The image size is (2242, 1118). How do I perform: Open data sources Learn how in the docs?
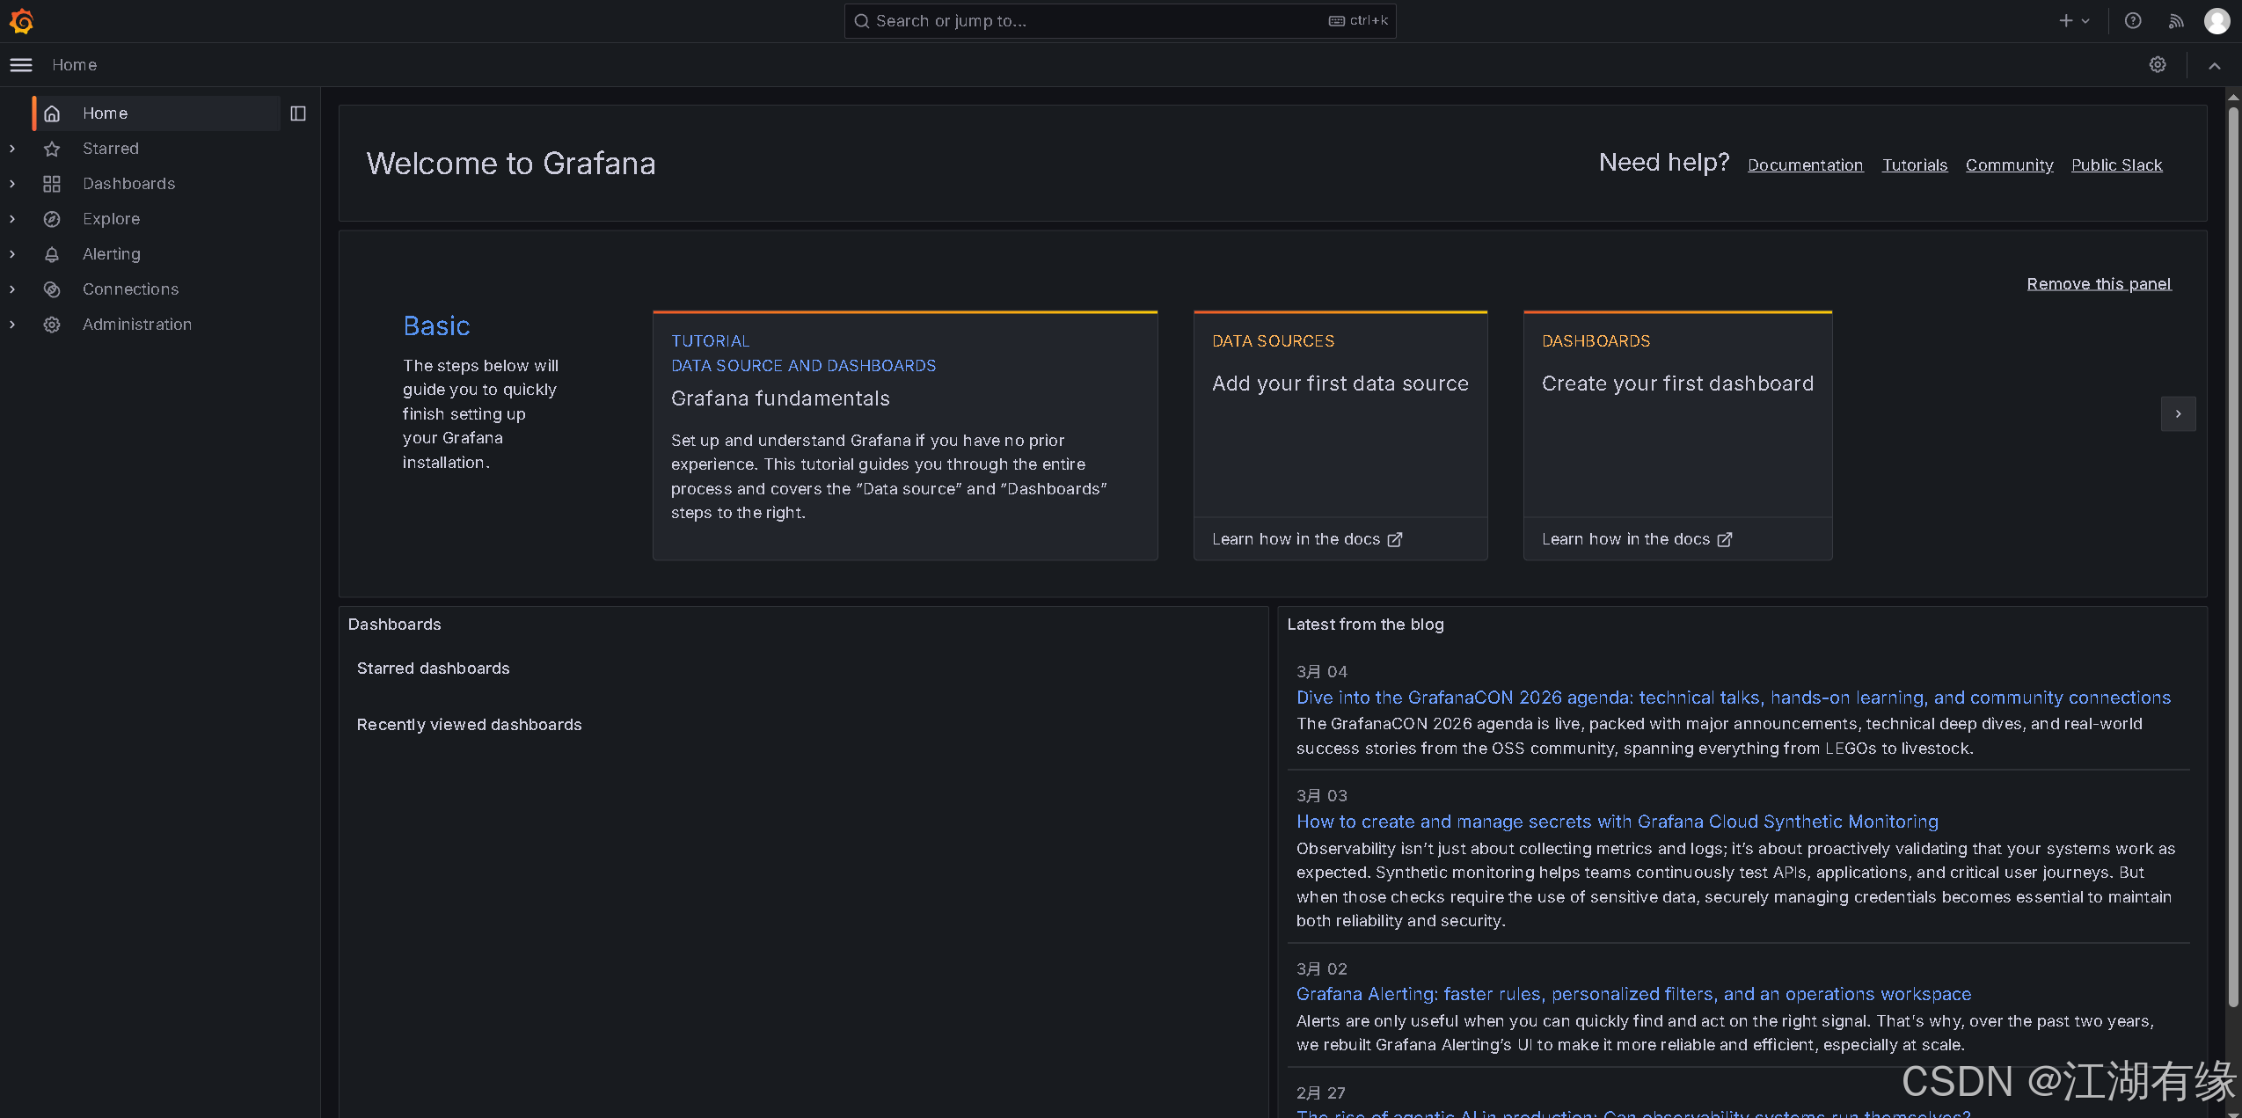1306,539
